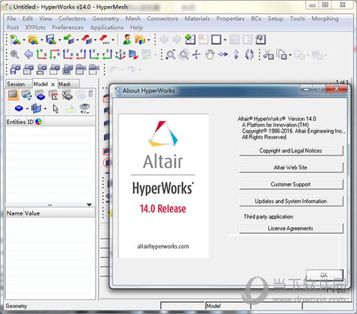Viewport: 357px width, 314px height.
Task: Open the Mesh menu
Action: click(133, 18)
